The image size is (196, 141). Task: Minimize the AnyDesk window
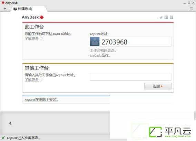tap(185, 3)
